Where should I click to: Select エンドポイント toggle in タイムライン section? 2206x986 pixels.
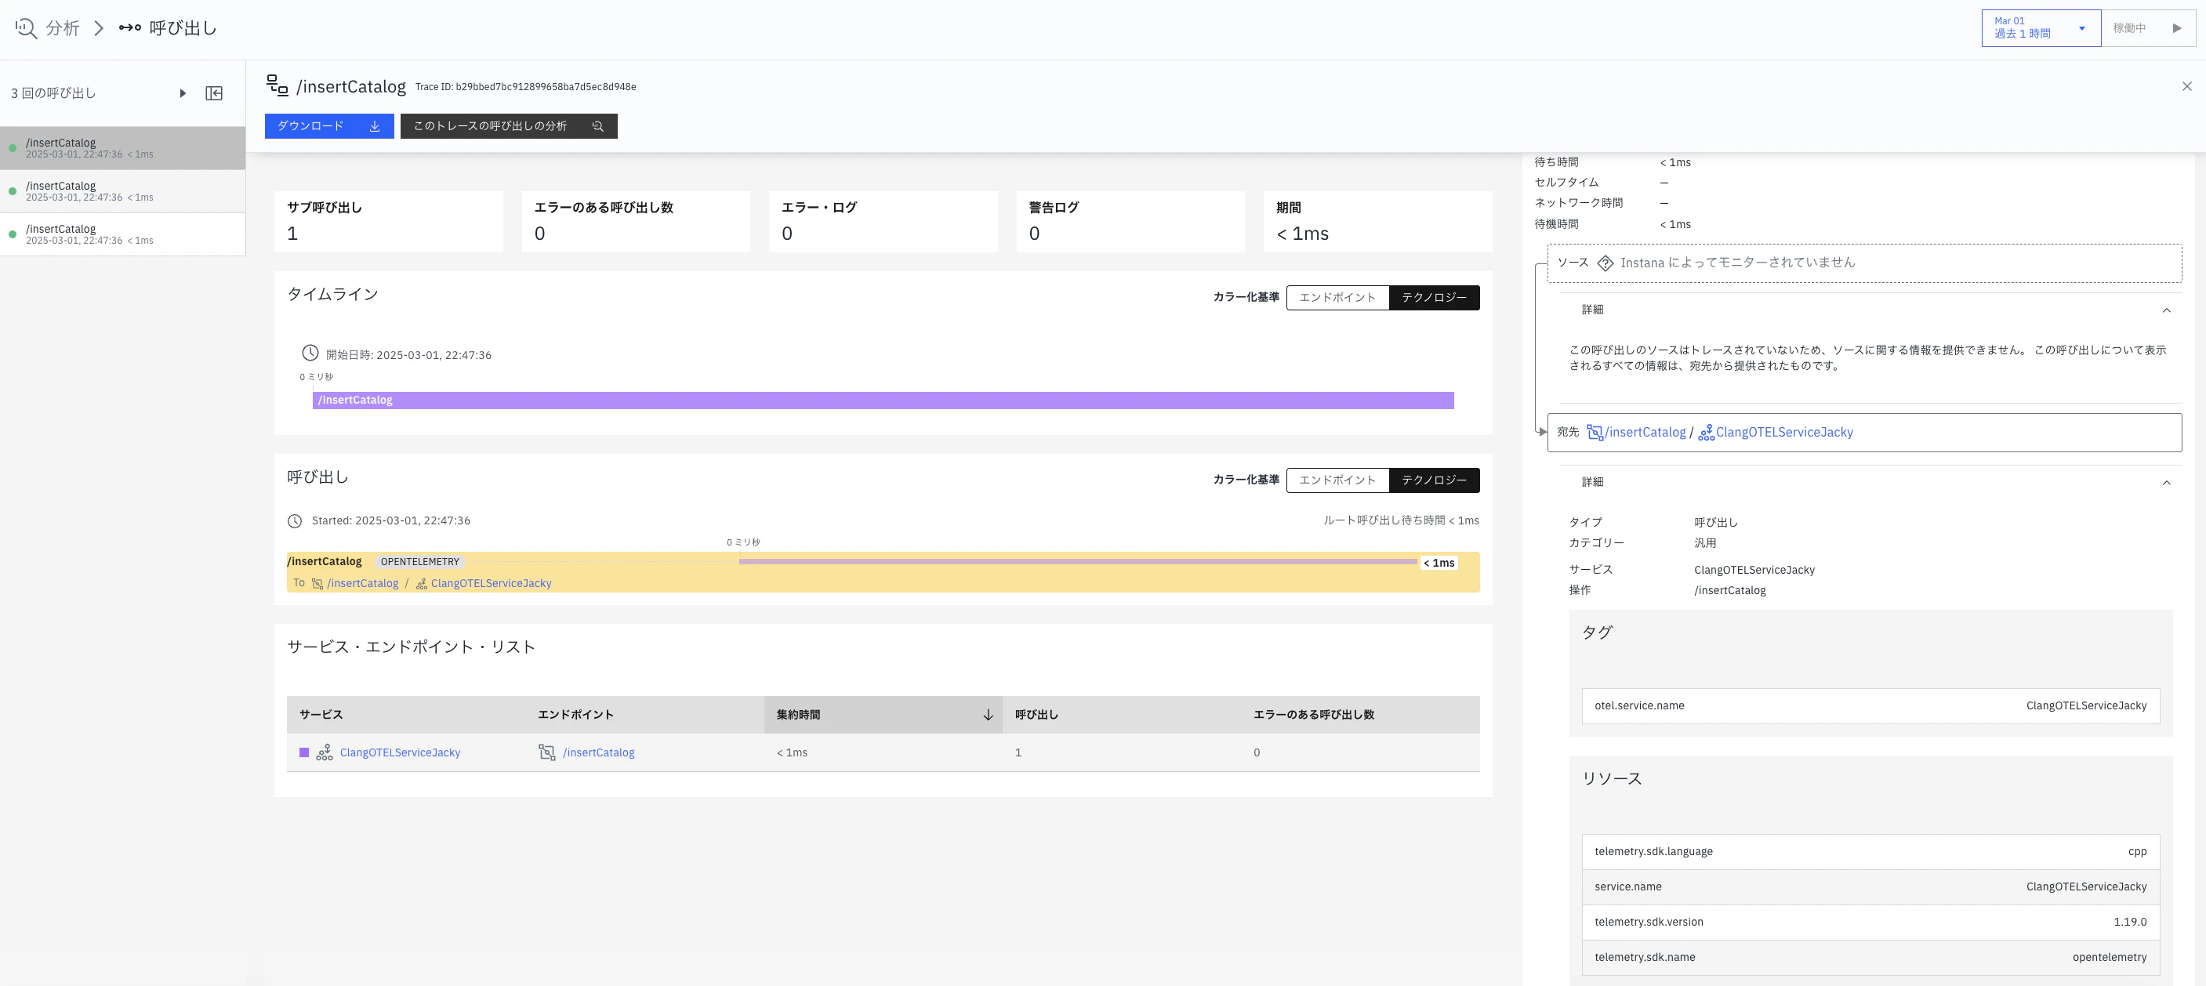[1337, 298]
